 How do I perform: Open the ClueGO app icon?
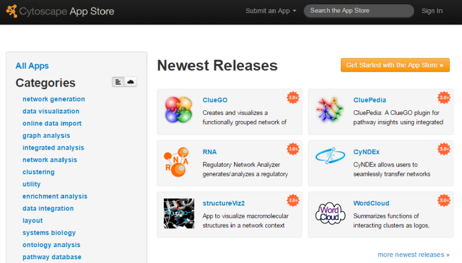click(x=179, y=110)
